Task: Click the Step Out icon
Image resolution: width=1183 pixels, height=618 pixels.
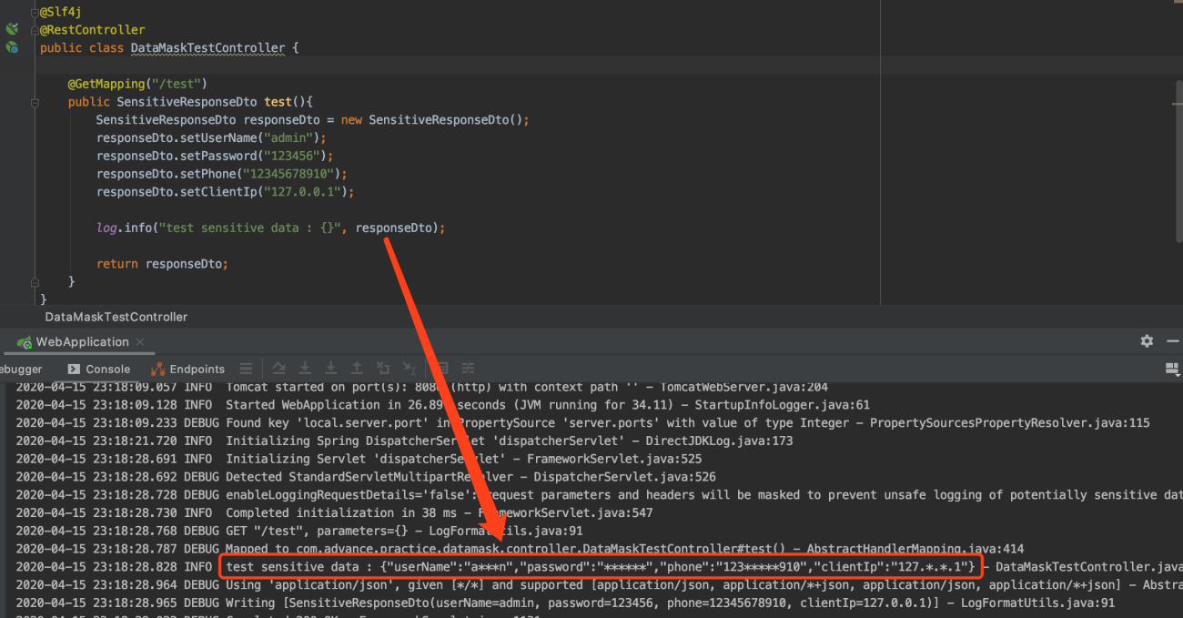Action: [x=358, y=369]
